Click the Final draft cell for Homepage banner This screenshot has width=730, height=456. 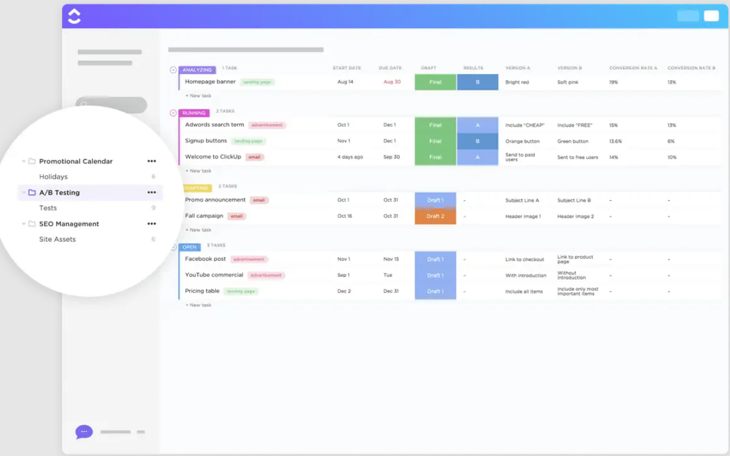pos(435,82)
